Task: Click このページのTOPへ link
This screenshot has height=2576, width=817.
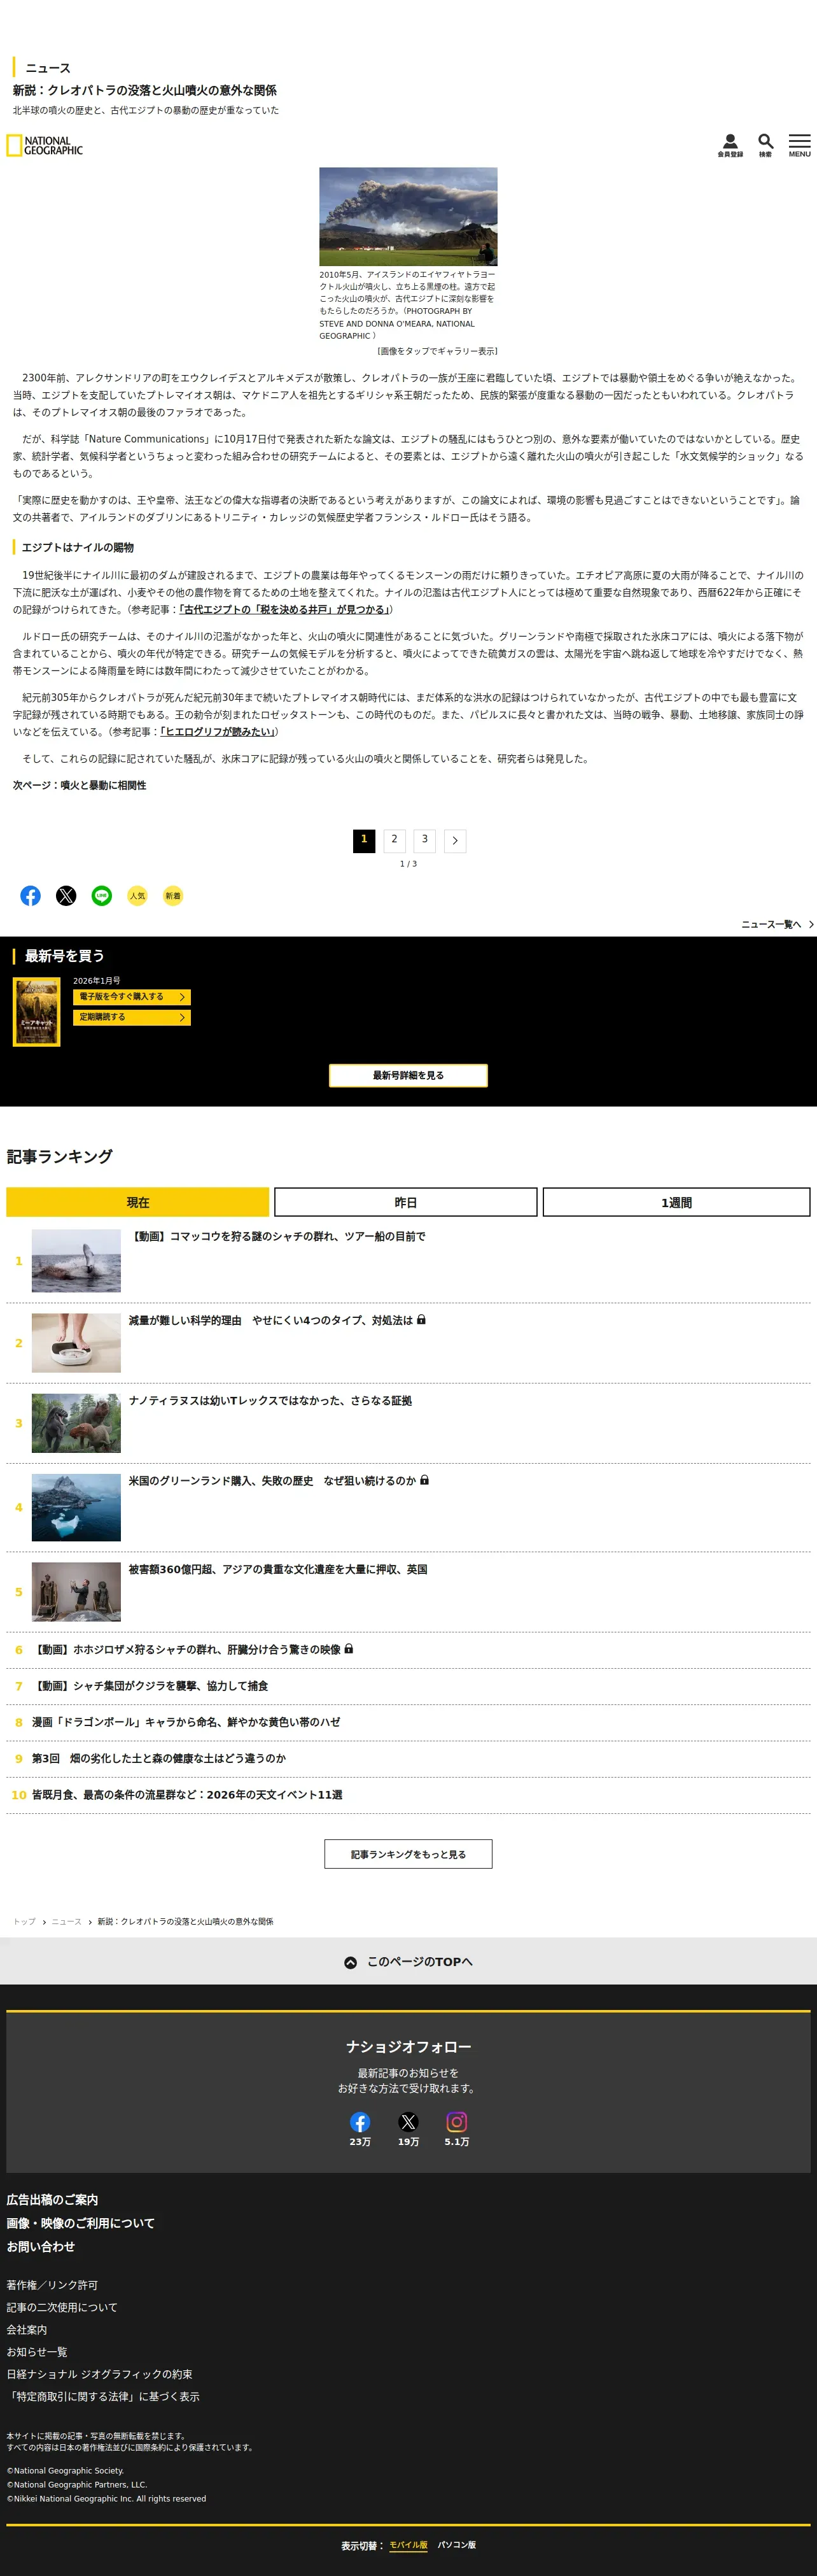Action: pyautogui.click(x=420, y=1962)
